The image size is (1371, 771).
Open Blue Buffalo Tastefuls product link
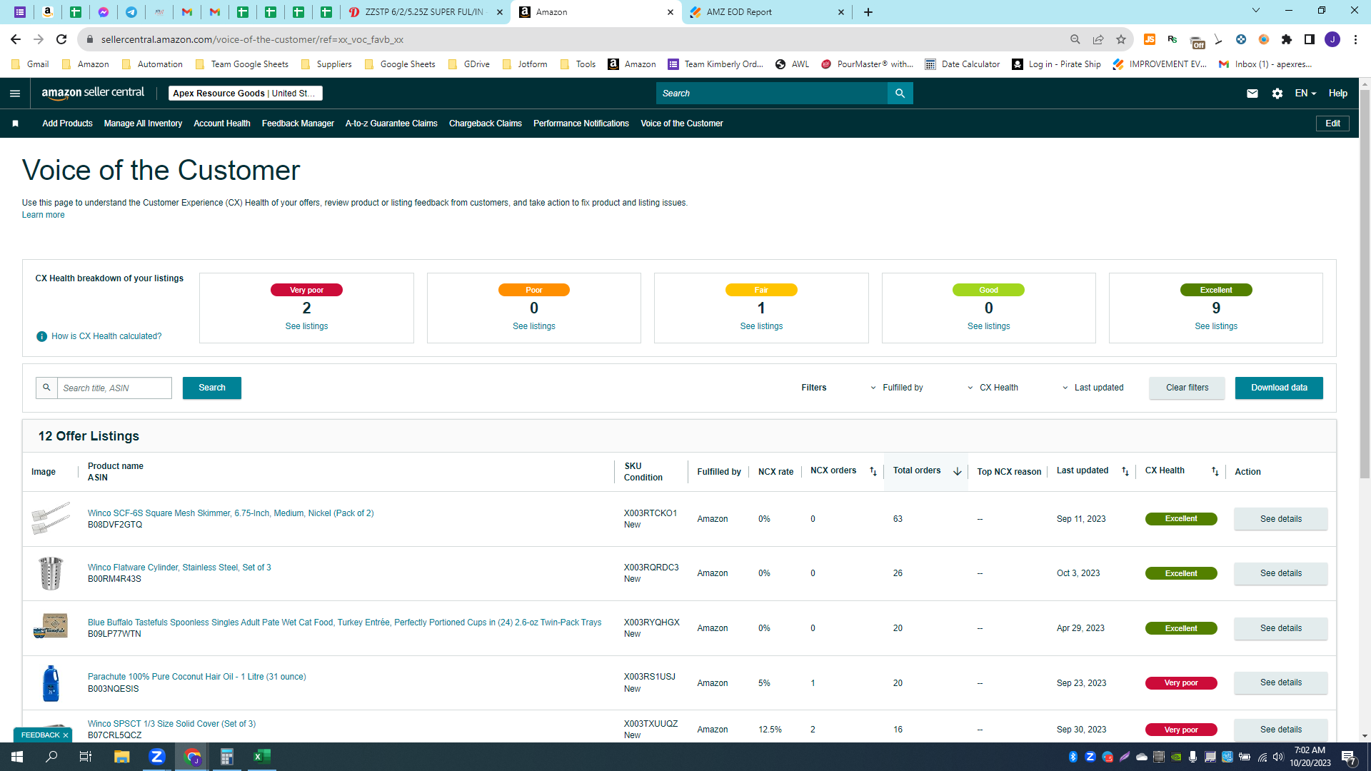pos(344,623)
